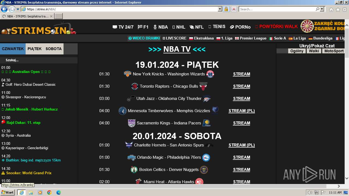The height and width of the screenshot is (196, 349).
Task: Click the Memphis Grizzlies team logo
Action: tap(215, 111)
